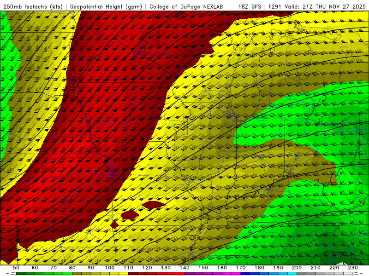Select the dark blue swatch between 170 and 180

point(246,274)
